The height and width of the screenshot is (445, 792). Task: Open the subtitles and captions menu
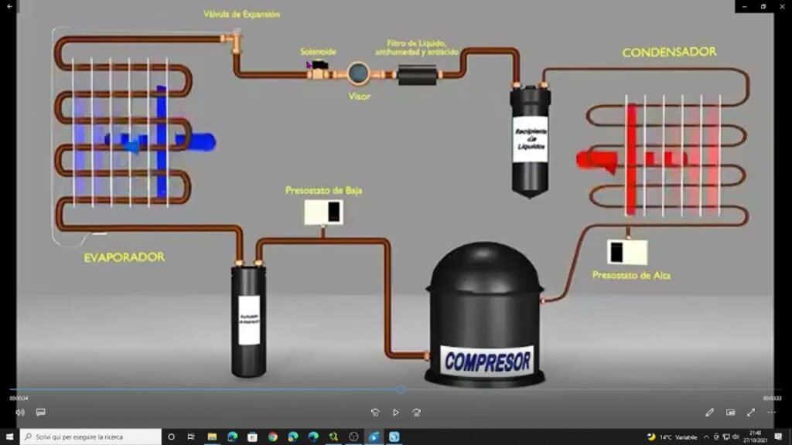[41, 413]
